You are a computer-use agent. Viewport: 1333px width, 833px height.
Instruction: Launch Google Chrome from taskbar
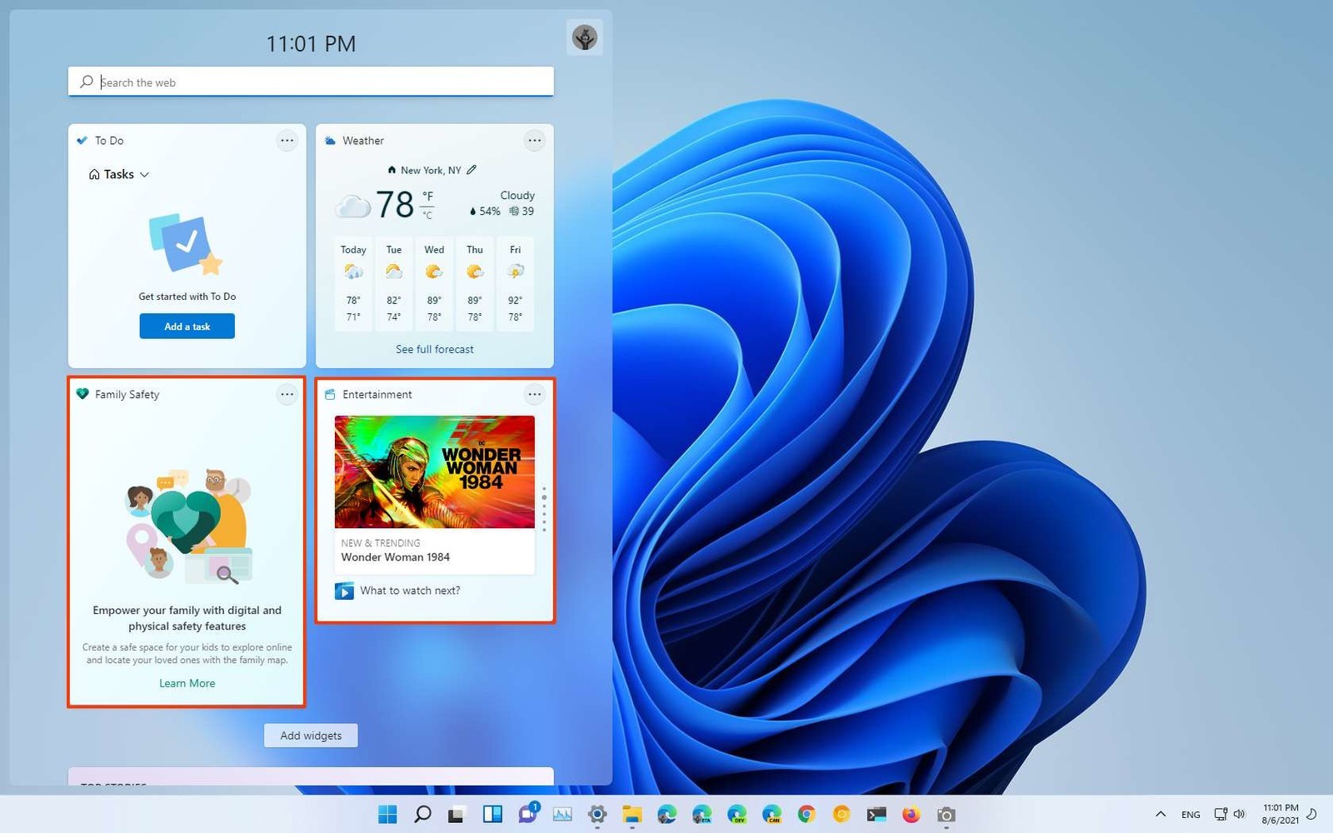806,814
